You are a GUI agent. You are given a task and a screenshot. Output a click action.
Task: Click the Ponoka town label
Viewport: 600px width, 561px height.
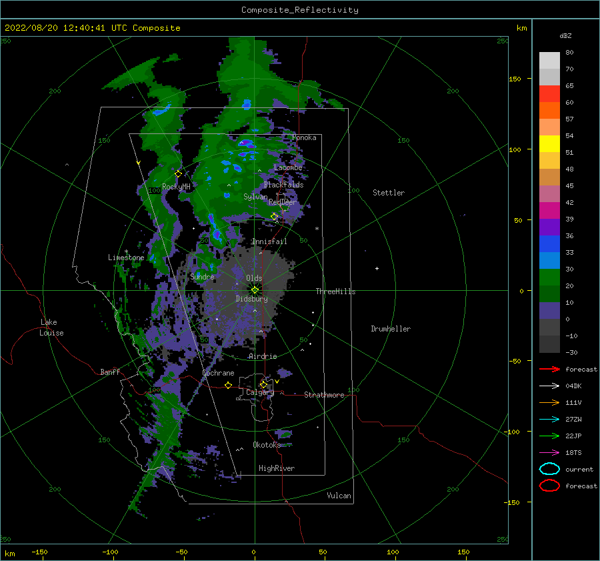(304, 137)
